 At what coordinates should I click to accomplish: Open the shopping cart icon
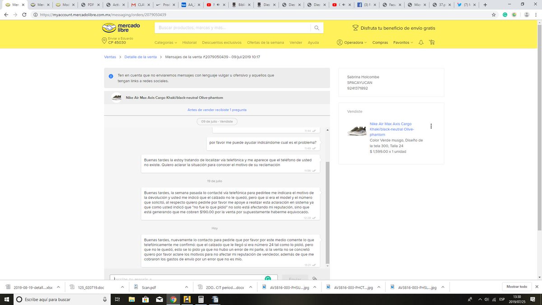(x=432, y=42)
